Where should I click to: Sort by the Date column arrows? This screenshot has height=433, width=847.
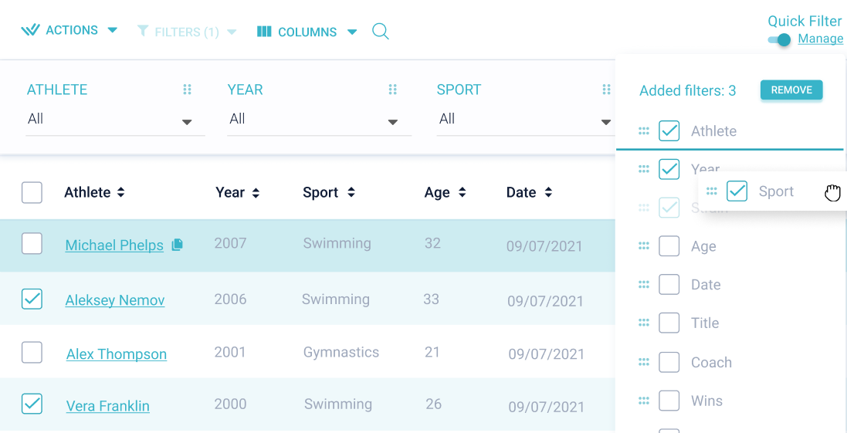548,192
